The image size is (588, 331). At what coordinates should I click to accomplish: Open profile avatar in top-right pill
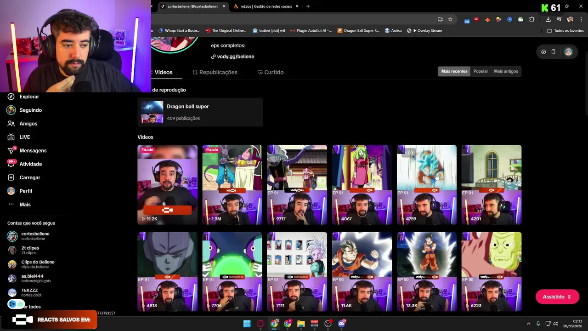568,52
